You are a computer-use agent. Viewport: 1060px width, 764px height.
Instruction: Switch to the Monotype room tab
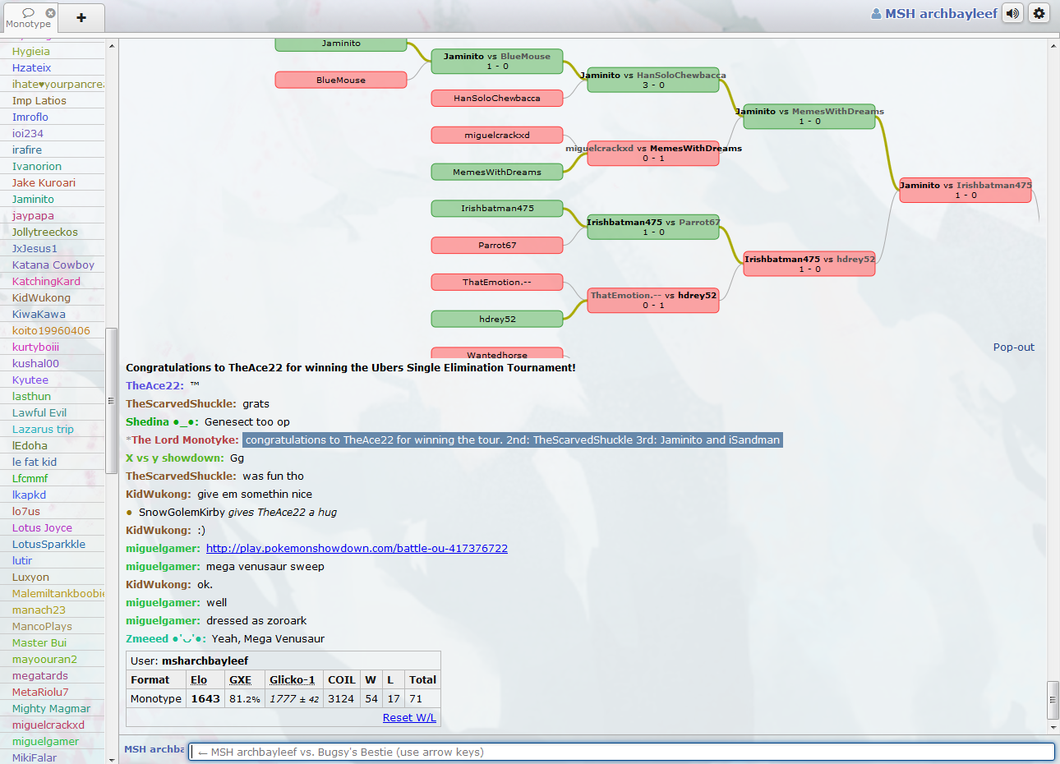(29, 24)
